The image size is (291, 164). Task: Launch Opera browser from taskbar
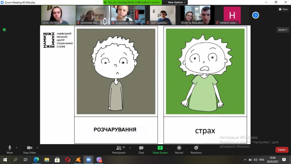pyautogui.click(x=68, y=160)
